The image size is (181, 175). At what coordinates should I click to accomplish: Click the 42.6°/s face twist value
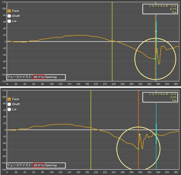[x=39, y=165]
